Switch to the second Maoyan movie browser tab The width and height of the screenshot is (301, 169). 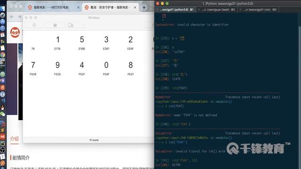pyautogui.click(x=111, y=8)
